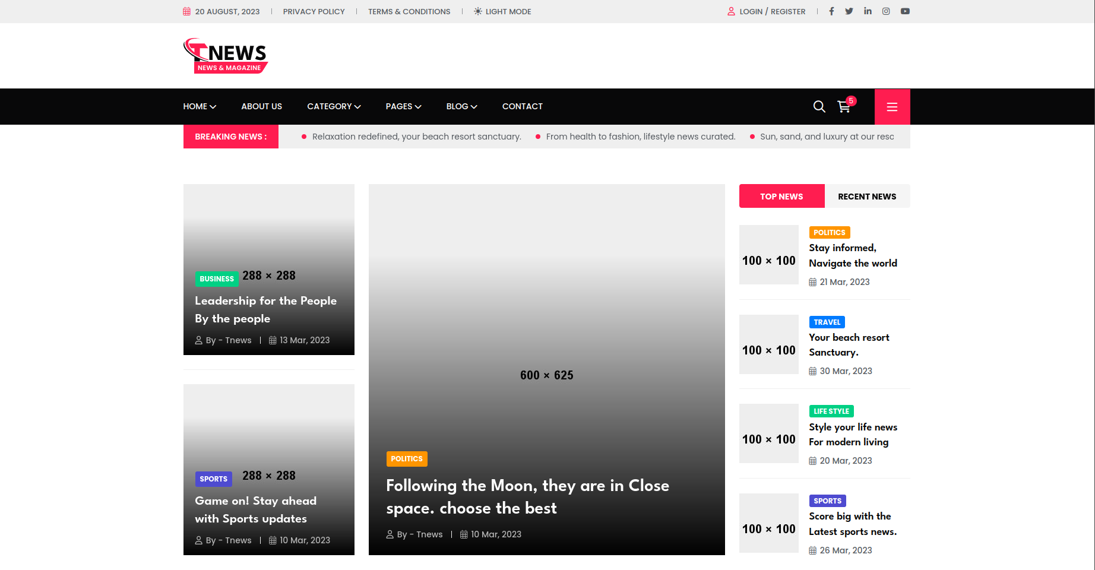Expand the Blog dropdown menu
This screenshot has width=1095, height=570.
(461, 106)
